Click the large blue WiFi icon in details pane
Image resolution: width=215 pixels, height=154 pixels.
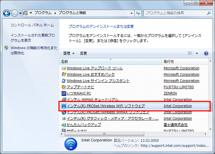(x=71, y=144)
